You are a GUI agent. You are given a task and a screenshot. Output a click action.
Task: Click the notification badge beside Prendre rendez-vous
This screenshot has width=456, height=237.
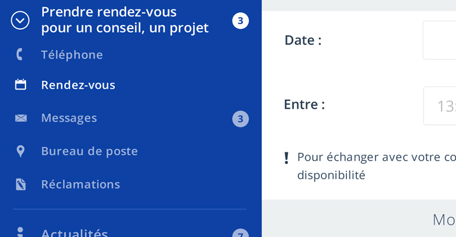[x=240, y=21]
